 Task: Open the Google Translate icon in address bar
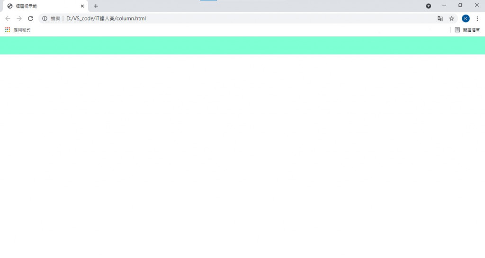(440, 18)
